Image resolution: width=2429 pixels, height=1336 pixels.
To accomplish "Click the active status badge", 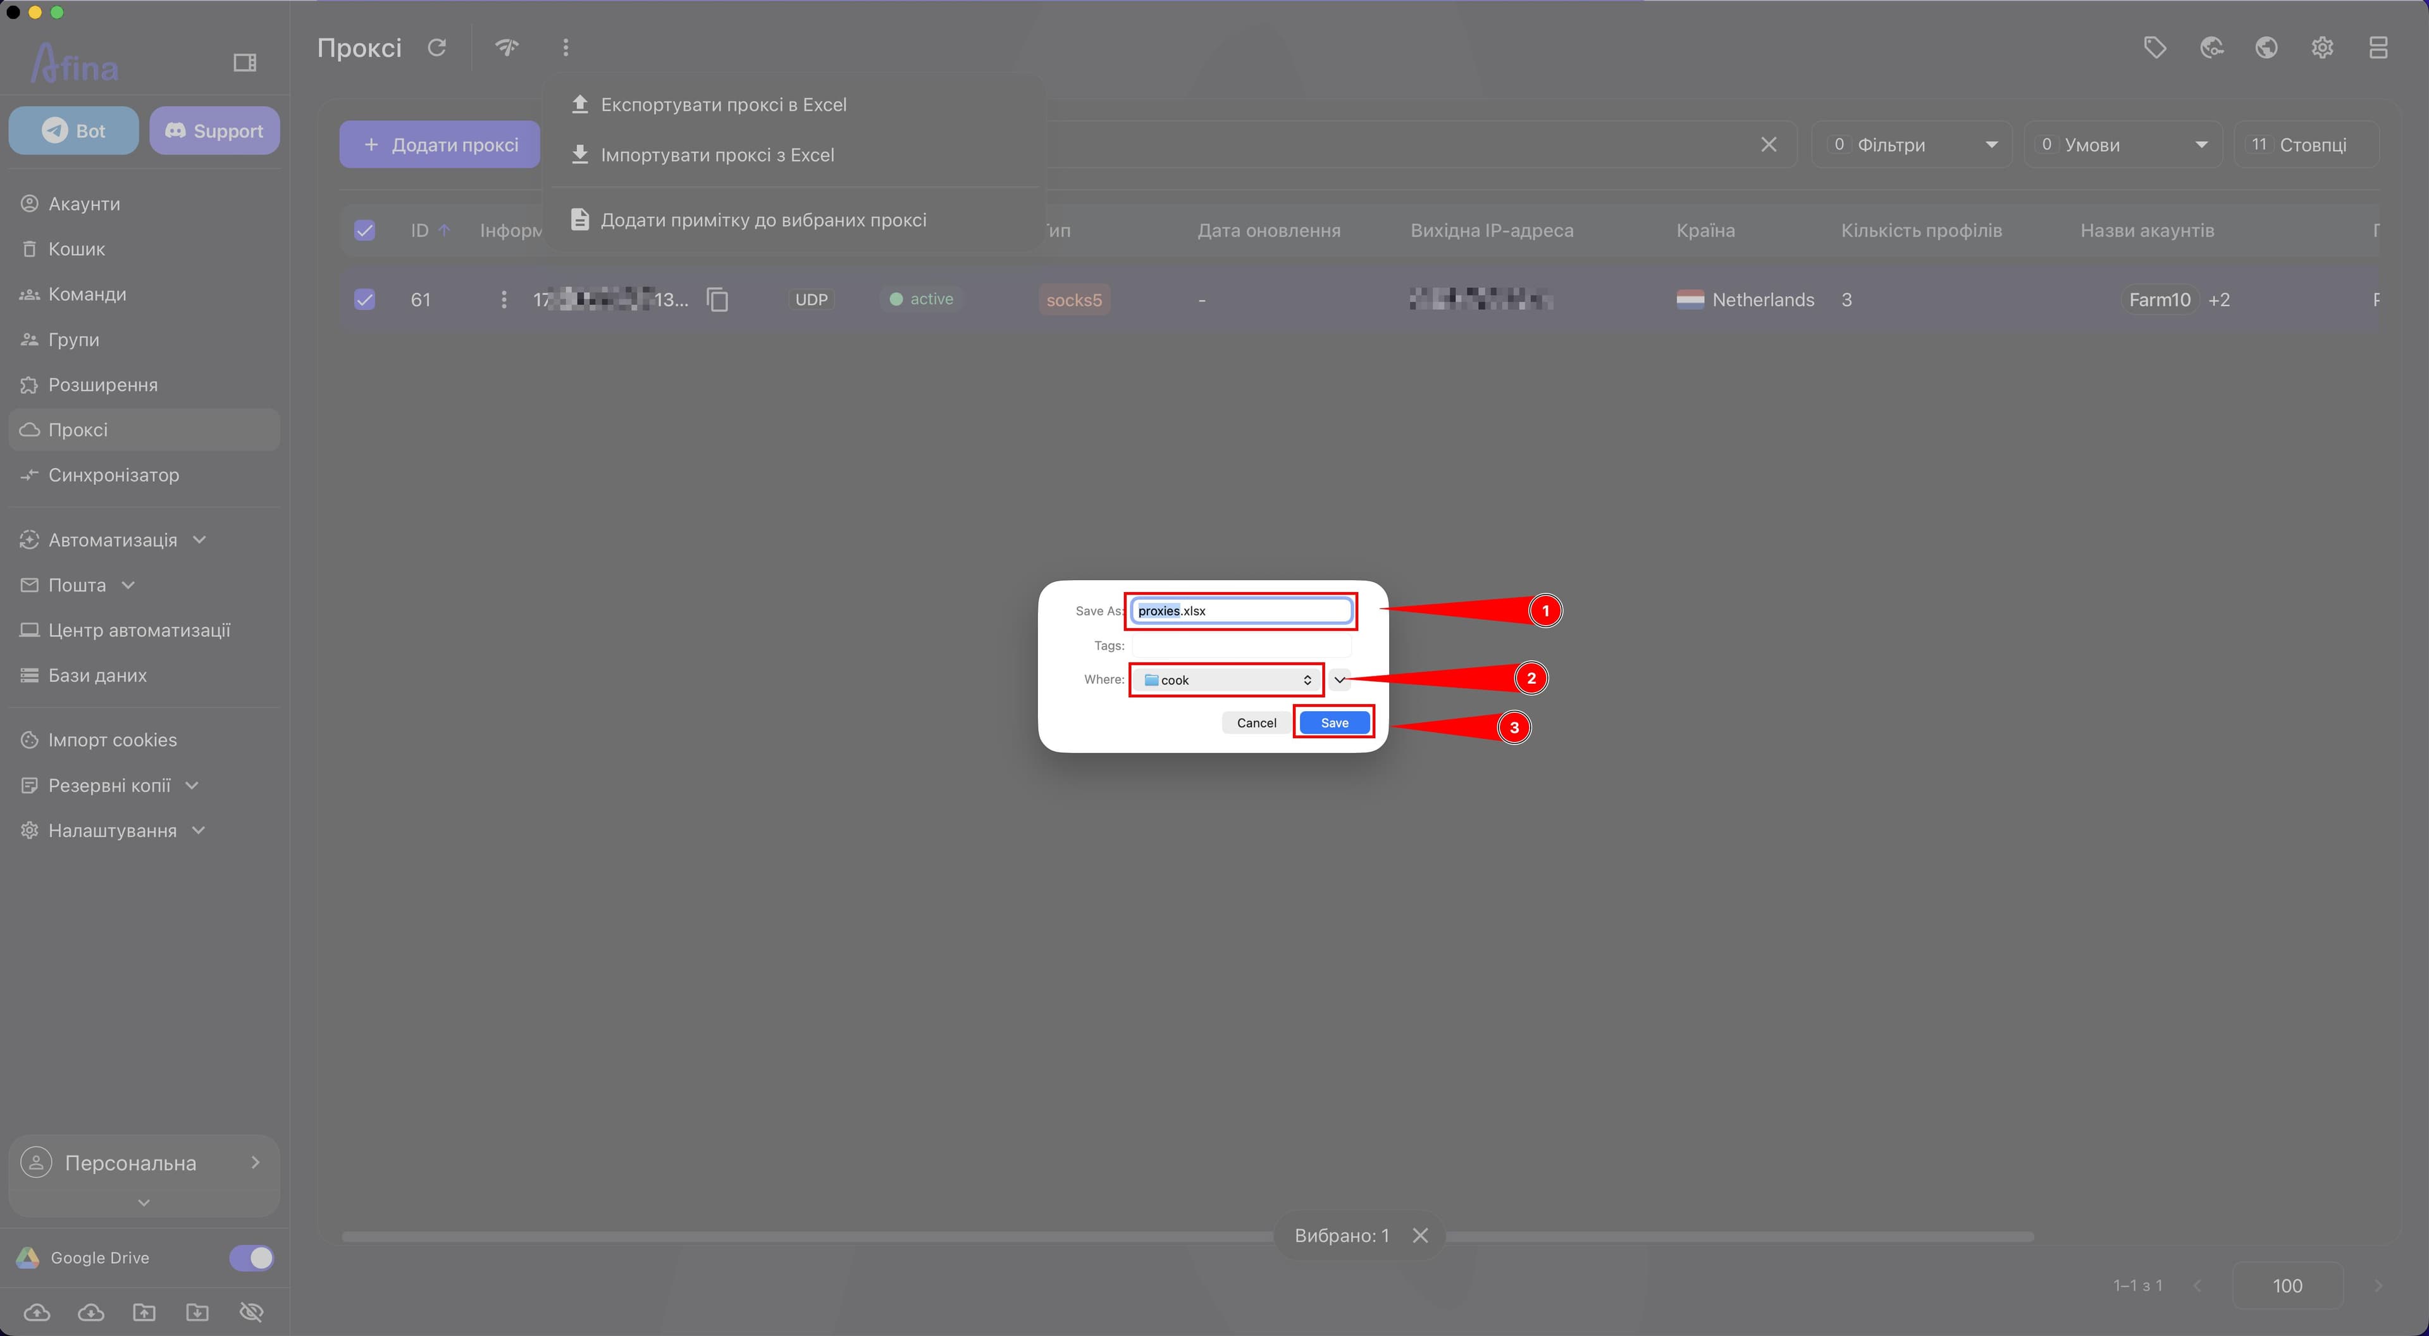I will (921, 299).
